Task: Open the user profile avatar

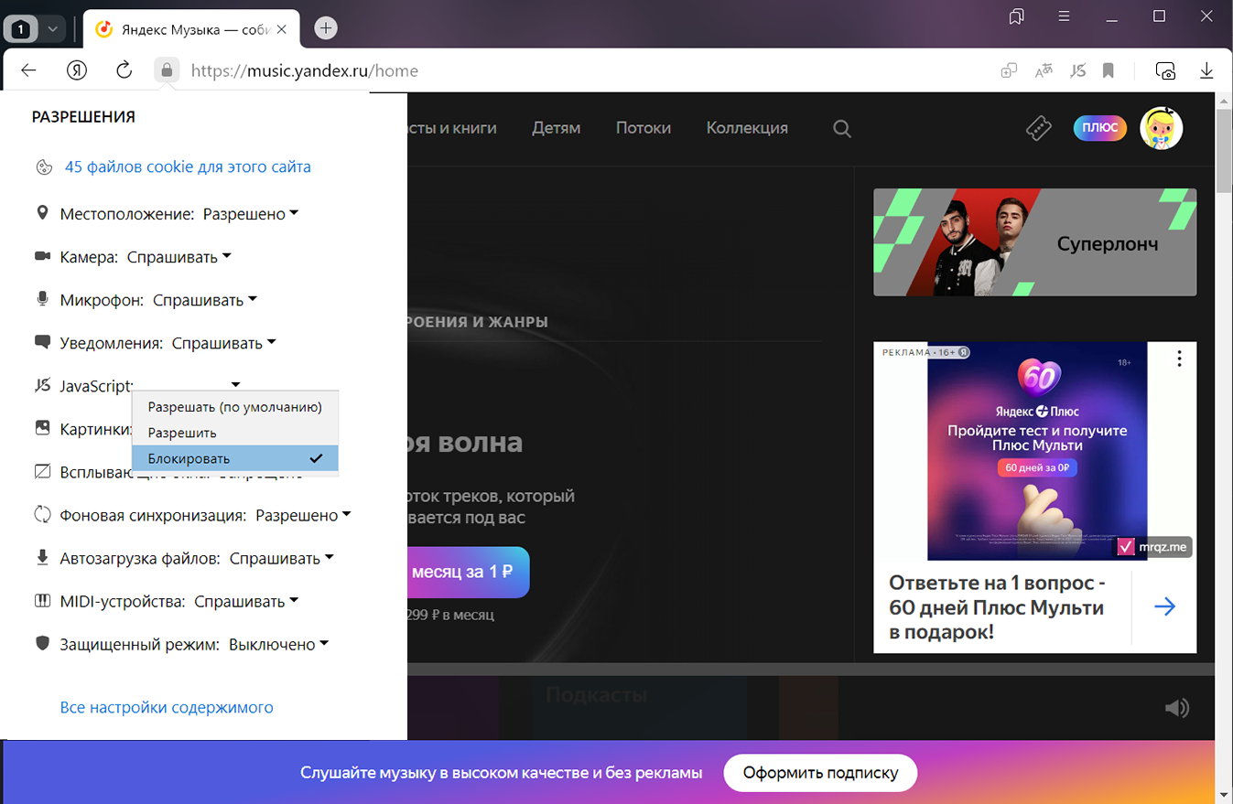Action: 1161,129
